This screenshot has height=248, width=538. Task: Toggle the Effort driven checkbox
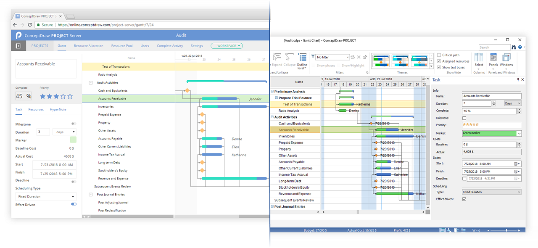464,199
